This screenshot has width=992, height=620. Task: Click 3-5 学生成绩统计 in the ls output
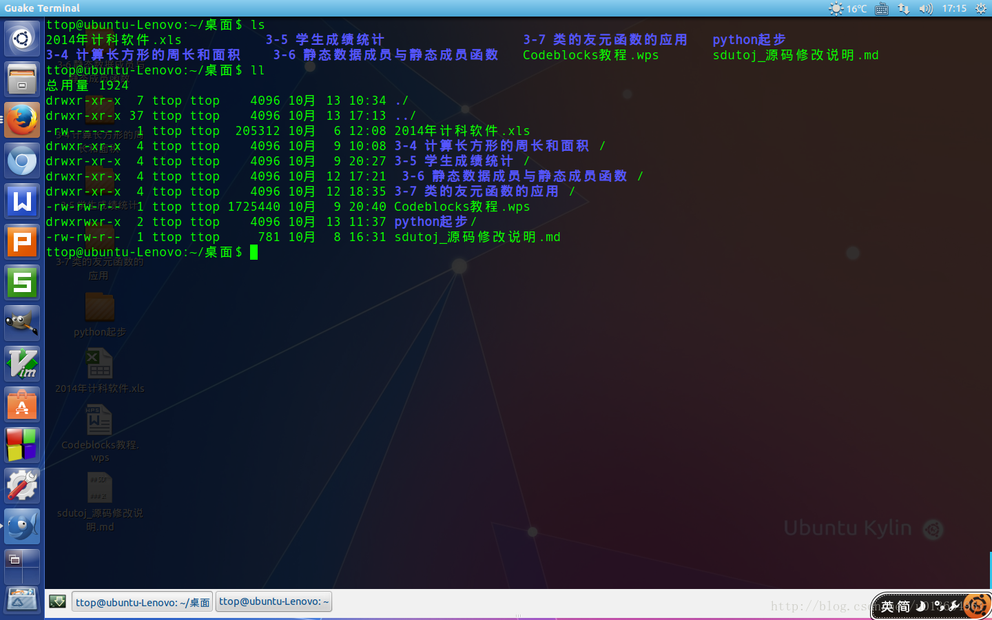(x=325, y=40)
